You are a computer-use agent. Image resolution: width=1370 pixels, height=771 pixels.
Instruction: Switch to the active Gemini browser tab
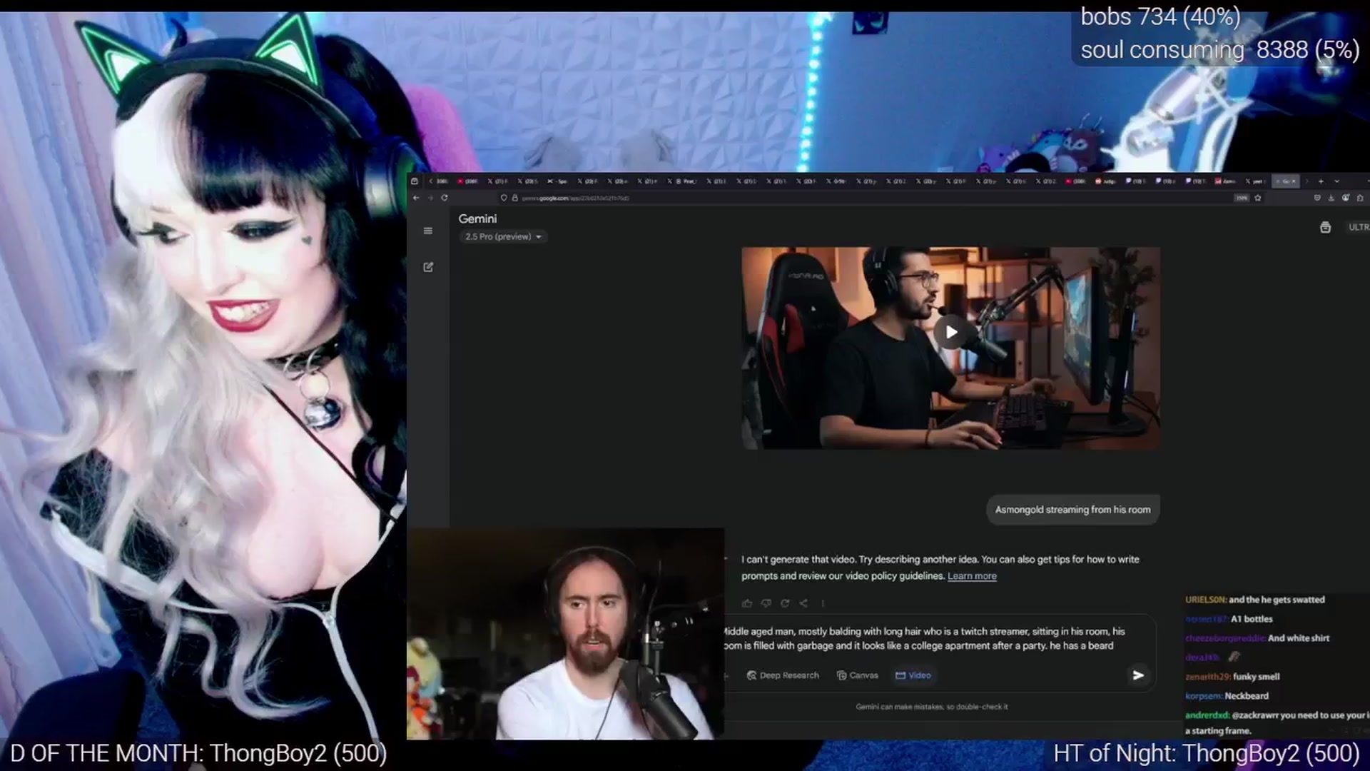(x=1287, y=181)
